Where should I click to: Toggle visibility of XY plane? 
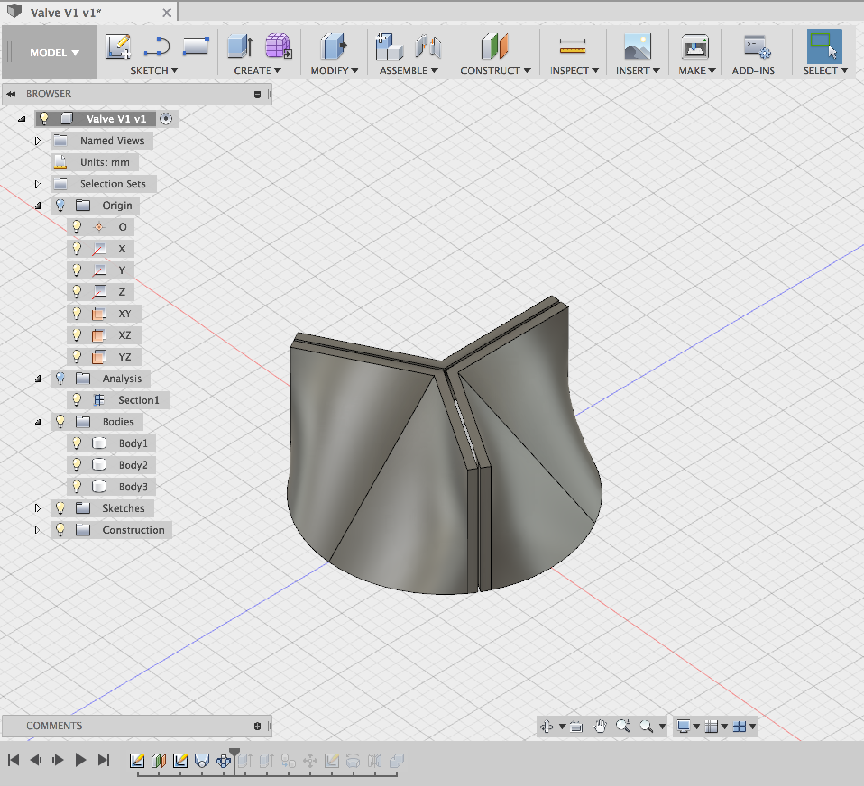[x=77, y=313]
